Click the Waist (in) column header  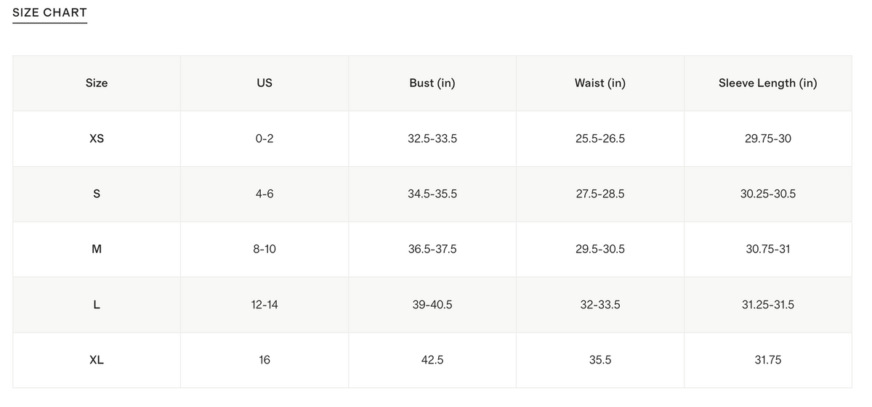point(600,83)
